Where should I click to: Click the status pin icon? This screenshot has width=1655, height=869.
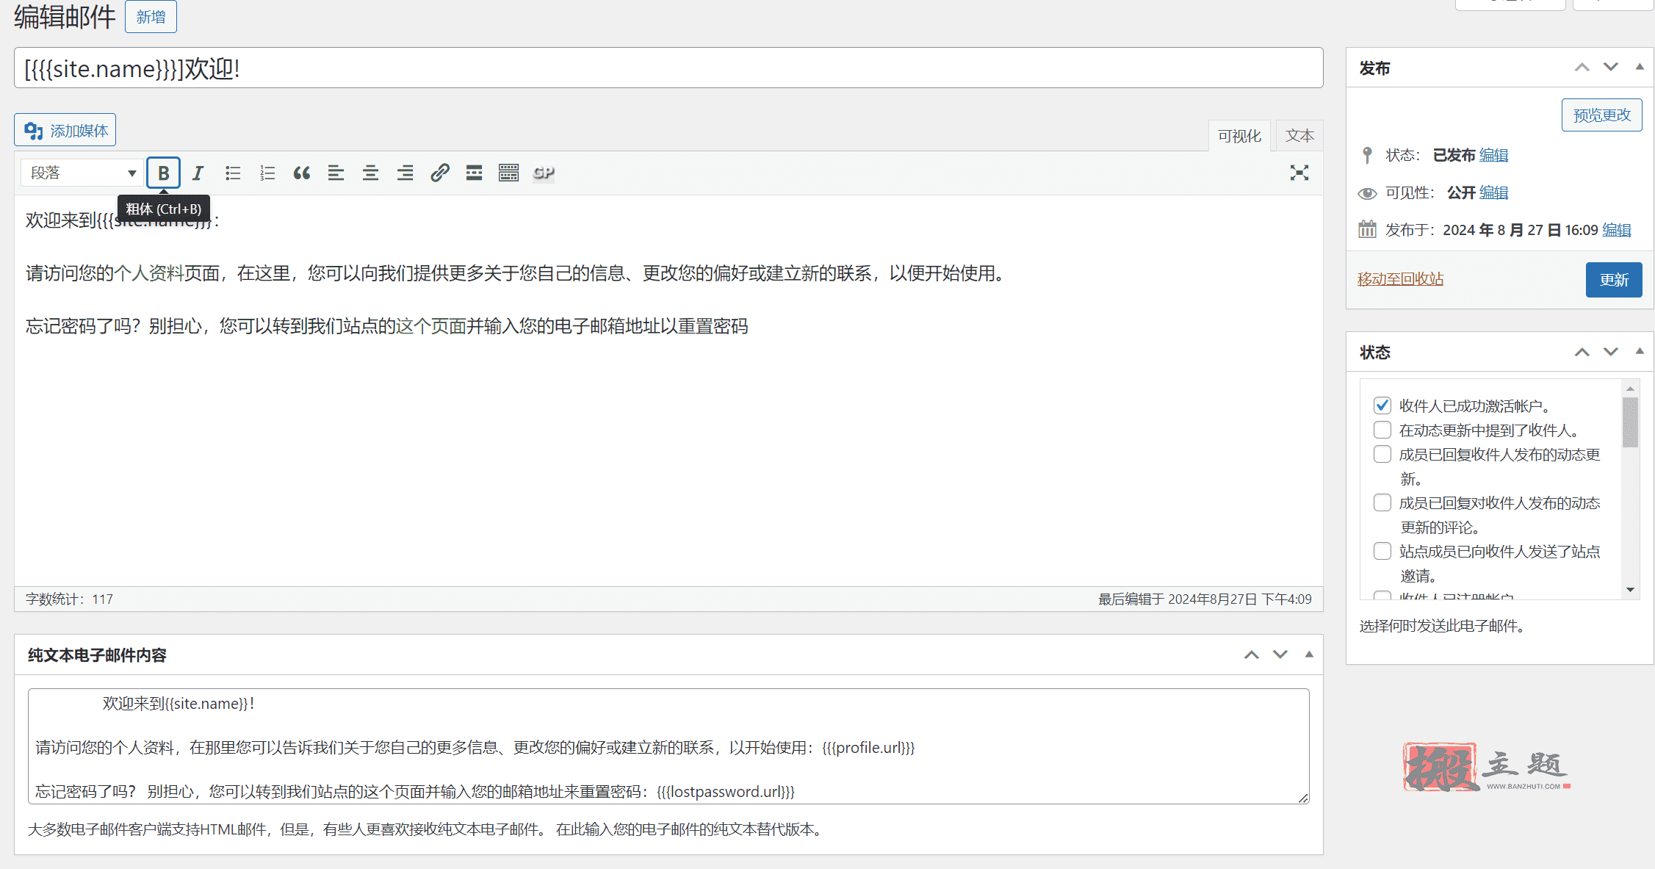1367,155
